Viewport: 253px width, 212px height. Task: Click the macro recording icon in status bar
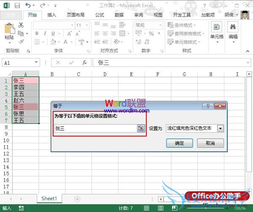[21, 208]
